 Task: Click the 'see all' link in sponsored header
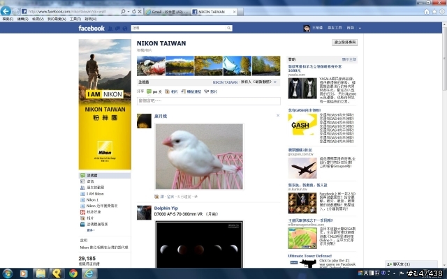coord(349,59)
